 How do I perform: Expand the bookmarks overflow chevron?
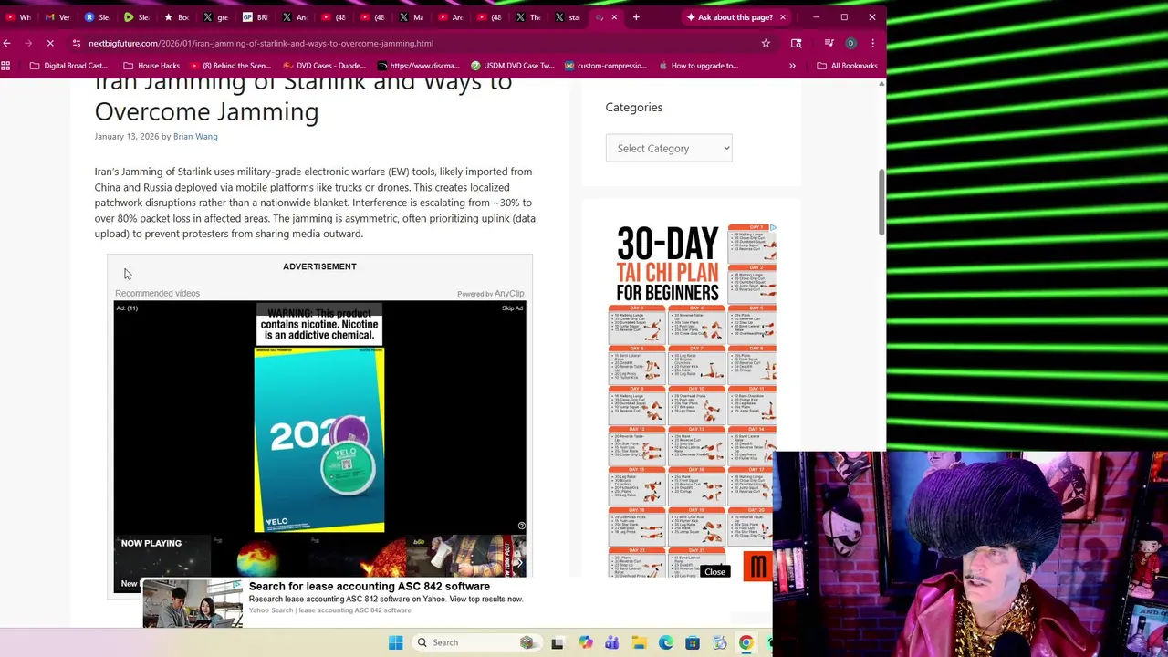point(792,66)
